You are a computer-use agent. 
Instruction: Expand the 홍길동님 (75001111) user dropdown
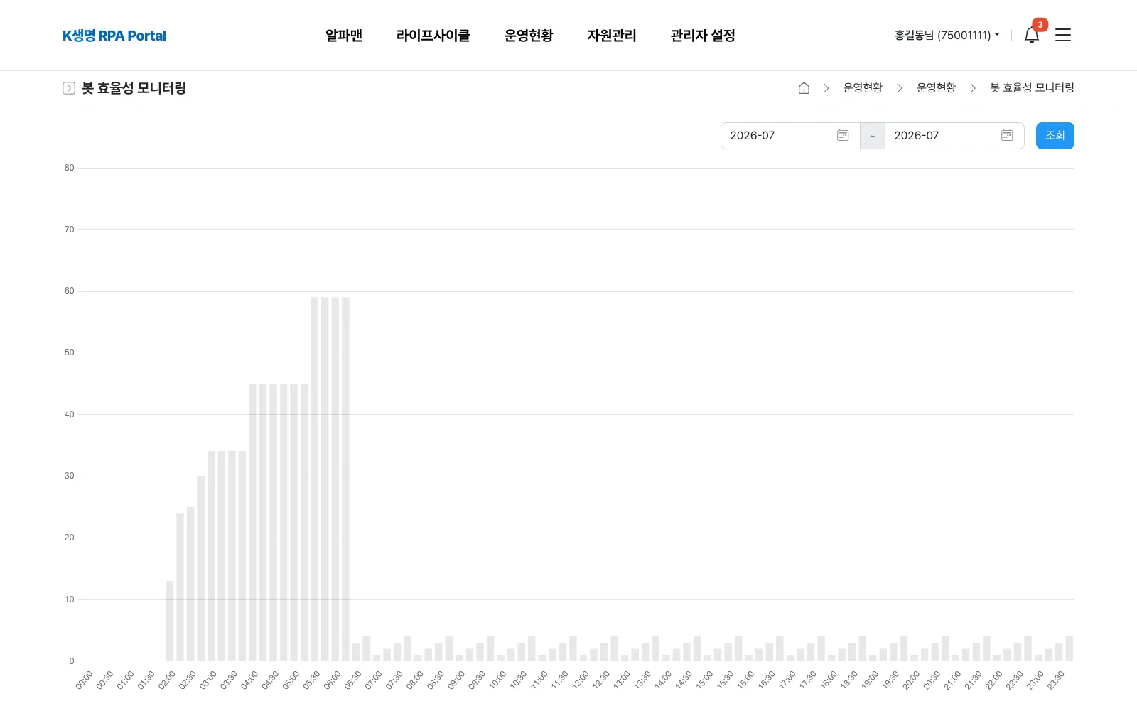pyautogui.click(x=947, y=35)
